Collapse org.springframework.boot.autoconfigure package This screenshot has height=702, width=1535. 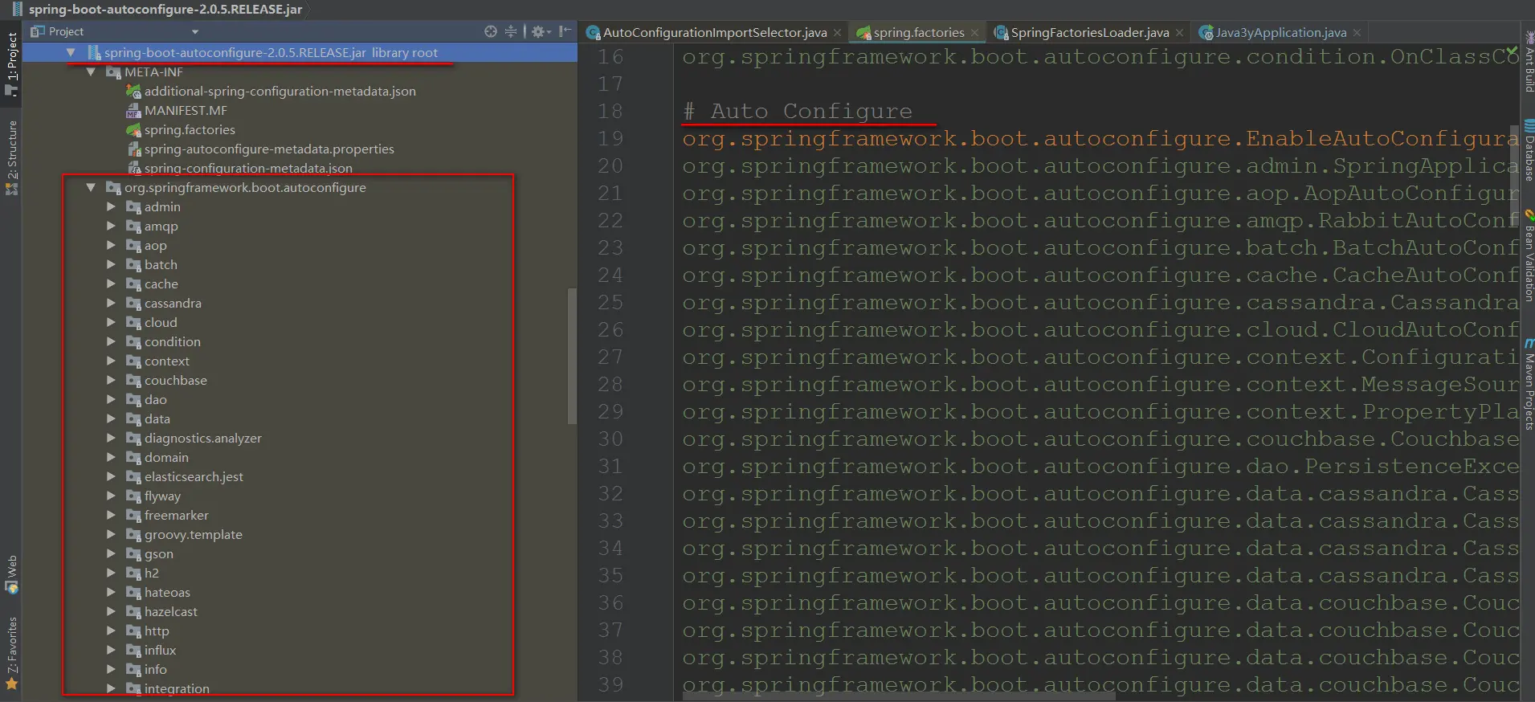(x=91, y=187)
